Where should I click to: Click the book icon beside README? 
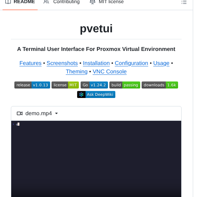pyautogui.click(x=8, y=2)
